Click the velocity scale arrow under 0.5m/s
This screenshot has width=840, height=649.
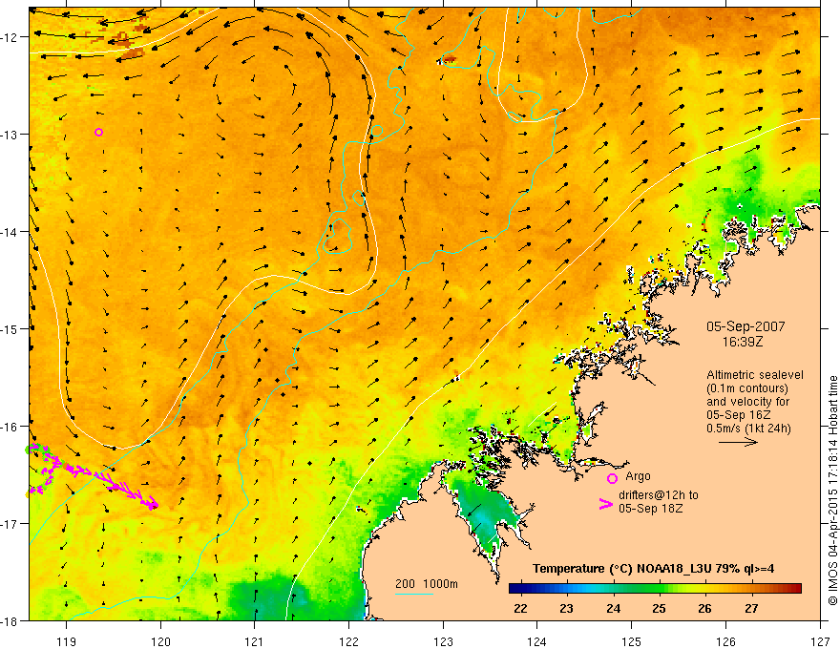738,442
